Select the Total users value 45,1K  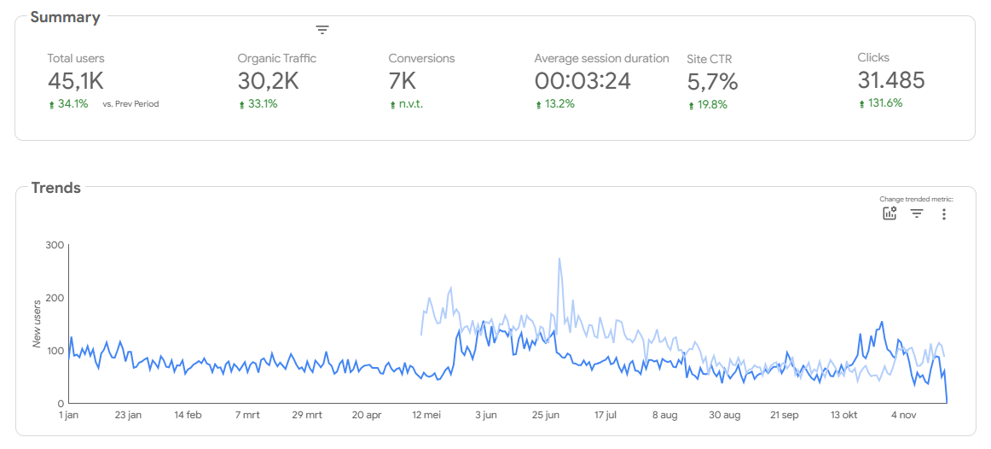[75, 81]
